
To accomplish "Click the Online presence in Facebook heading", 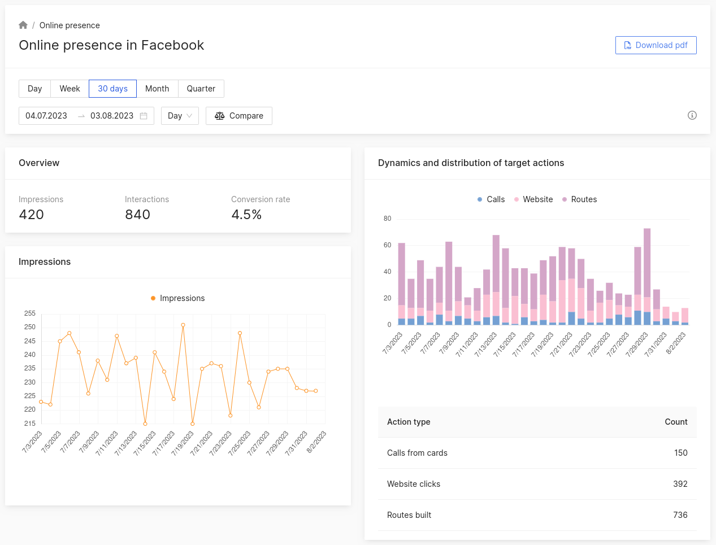I will [111, 45].
